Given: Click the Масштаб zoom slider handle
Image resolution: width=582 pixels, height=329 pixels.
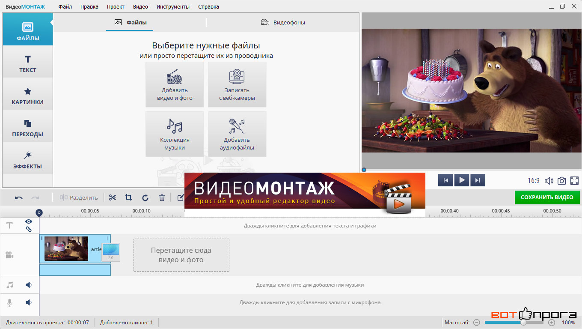Looking at the screenshot, I should pos(523,323).
